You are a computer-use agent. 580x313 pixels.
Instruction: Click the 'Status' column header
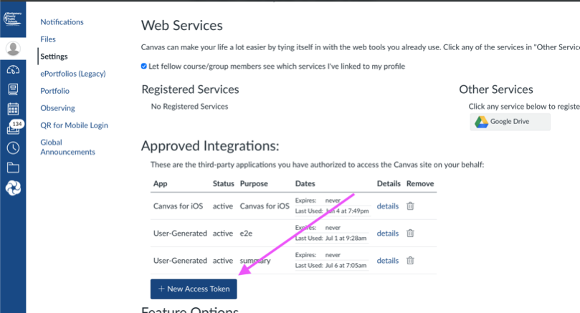224,183
